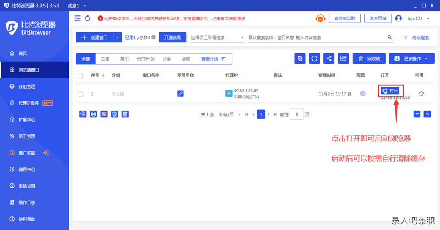Select the 转移 tab
Viewport: 440px width, 230px height.
(186, 59)
